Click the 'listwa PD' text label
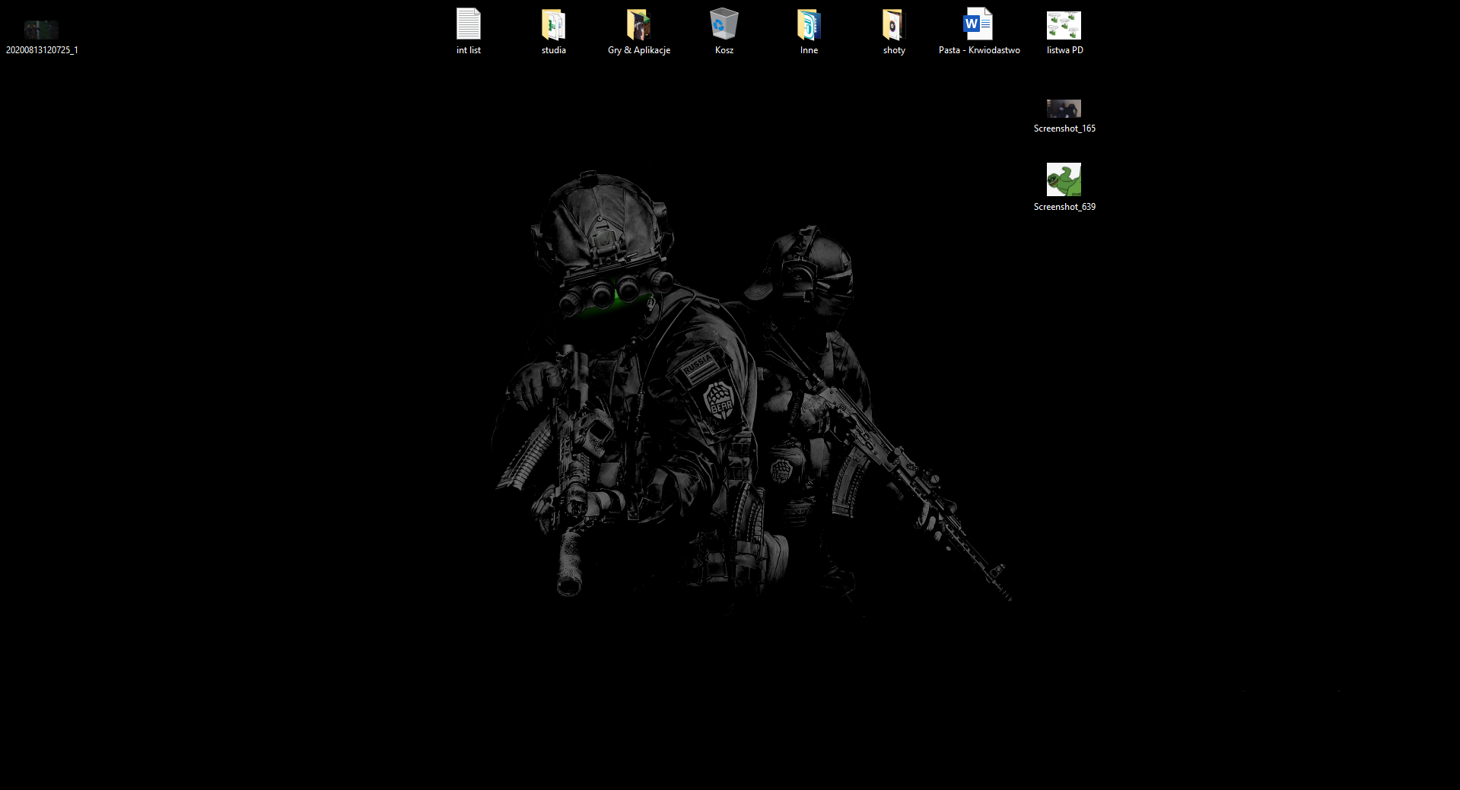The width and height of the screenshot is (1460, 790). coord(1064,50)
